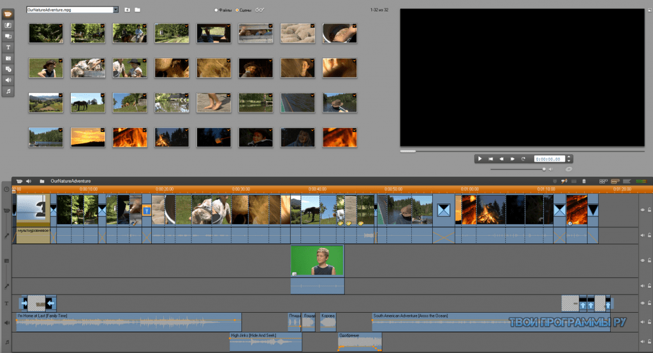Open the video toolbox icon in the timeline header

pyautogui.click(x=19, y=181)
